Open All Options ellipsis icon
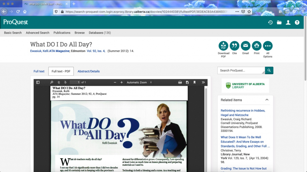The width and height of the screenshot is (307, 172). point(268,46)
